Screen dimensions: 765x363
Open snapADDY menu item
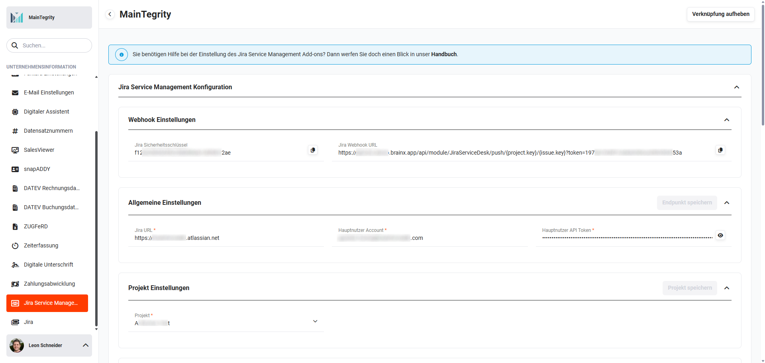point(47,169)
